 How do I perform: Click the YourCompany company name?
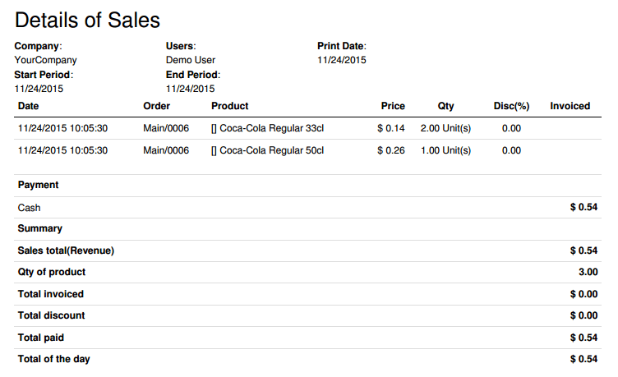[x=46, y=60]
